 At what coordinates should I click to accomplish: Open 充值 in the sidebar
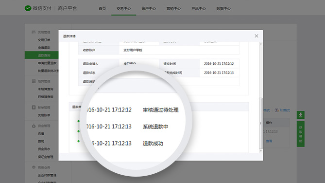click(x=41, y=133)
